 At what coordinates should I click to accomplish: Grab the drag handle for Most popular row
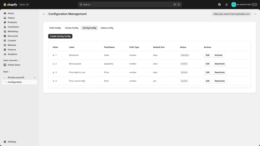point(53,64)
